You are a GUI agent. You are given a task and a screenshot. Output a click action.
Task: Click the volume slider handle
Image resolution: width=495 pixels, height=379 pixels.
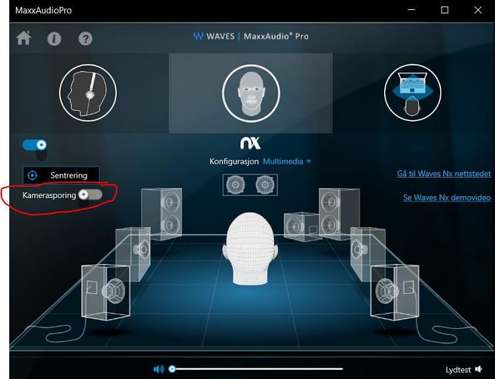[x=172, y=369]
